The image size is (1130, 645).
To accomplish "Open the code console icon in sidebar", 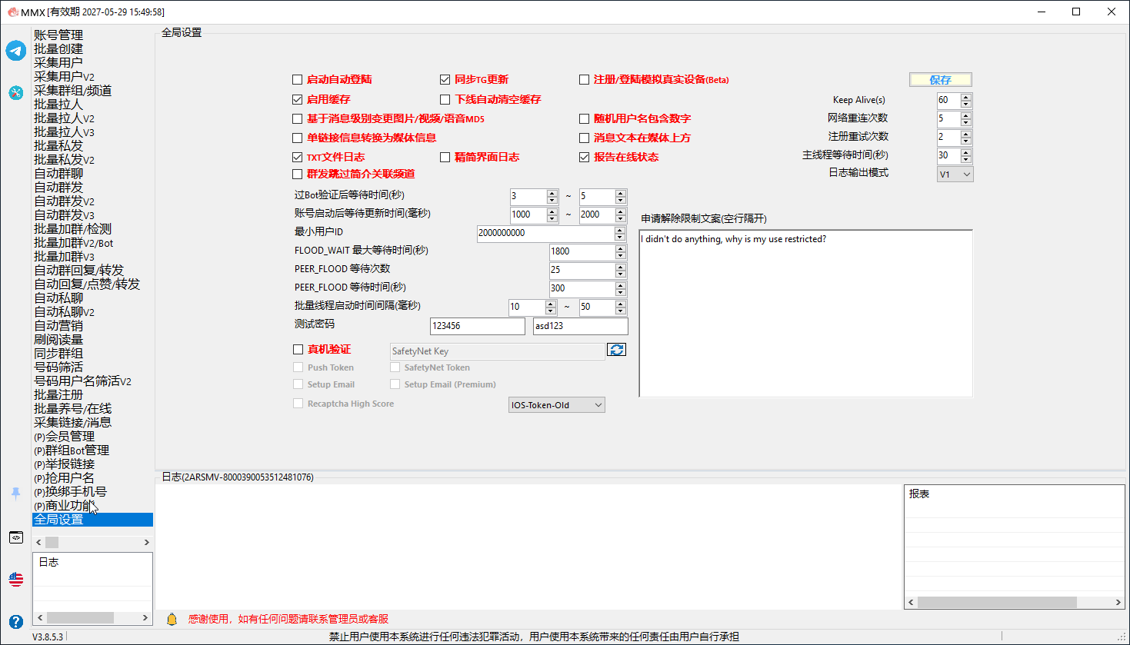I will (x=16, y=537).
